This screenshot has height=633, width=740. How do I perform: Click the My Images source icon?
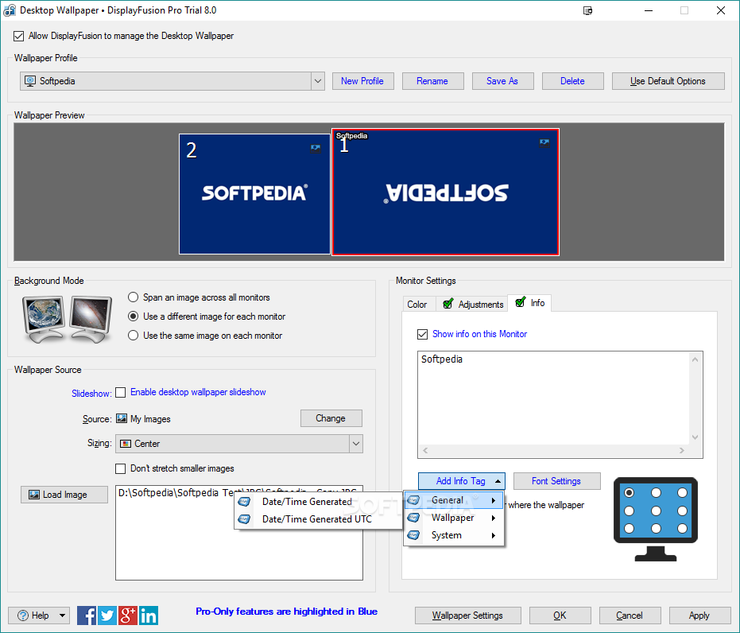122,419
